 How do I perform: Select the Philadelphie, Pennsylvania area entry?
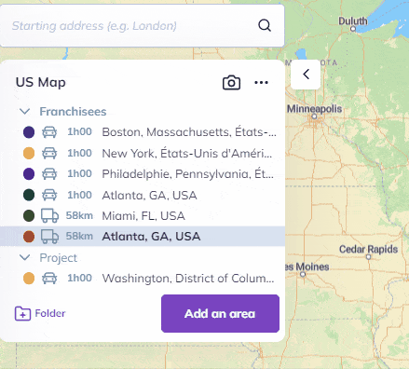tap(143, 174)
